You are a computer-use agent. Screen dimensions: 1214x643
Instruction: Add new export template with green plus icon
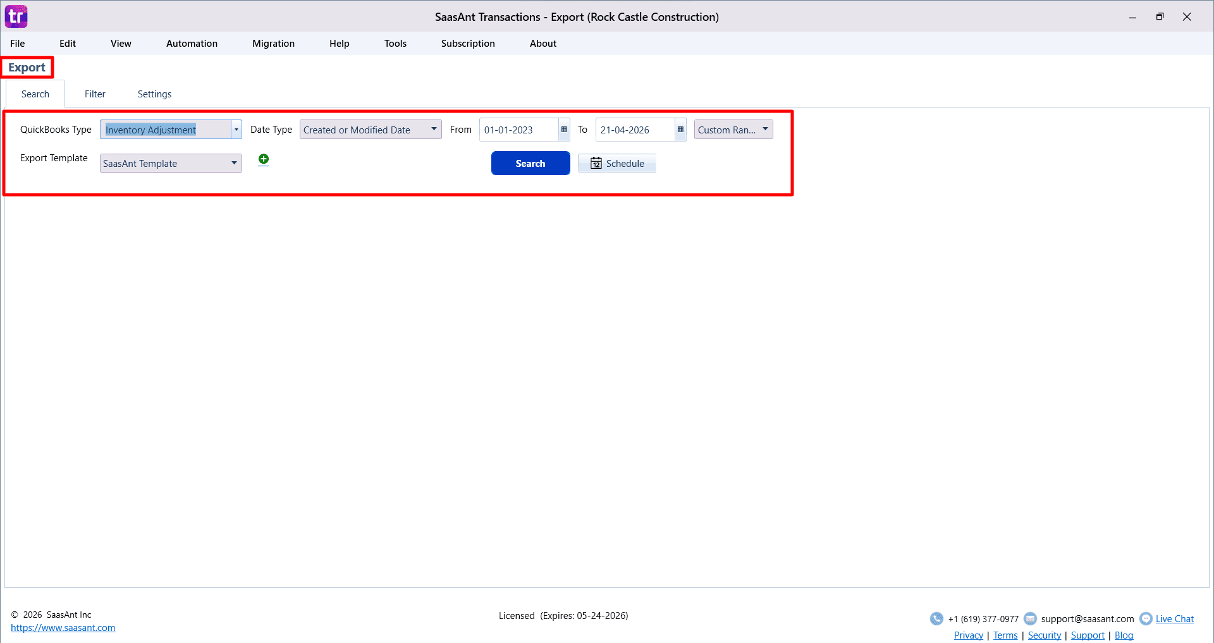(x=264, y=159)
